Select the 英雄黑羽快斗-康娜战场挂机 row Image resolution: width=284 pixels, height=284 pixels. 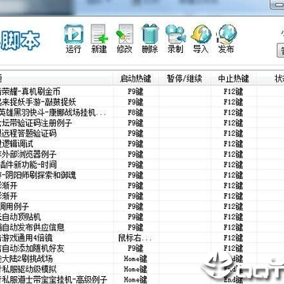(x=142, y=113)
